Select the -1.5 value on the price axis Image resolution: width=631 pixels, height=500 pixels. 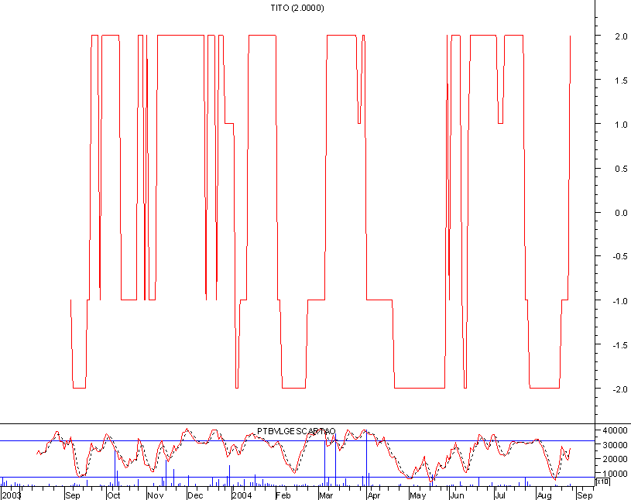click(619, 345)
